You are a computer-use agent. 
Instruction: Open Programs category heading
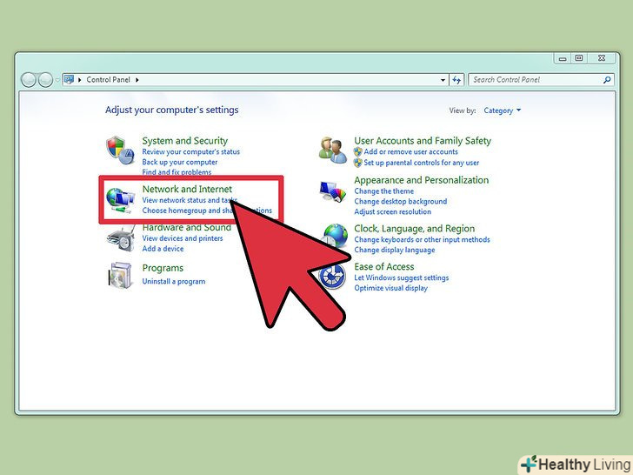coord(163,268)
